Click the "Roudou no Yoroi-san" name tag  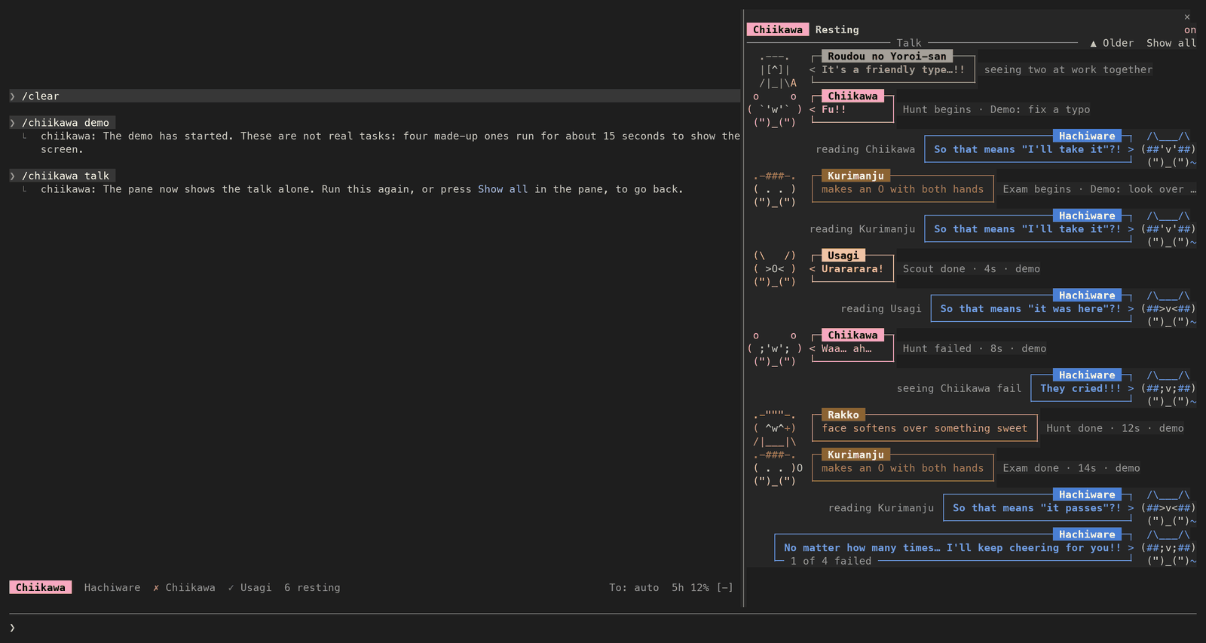tap(887, 57)
